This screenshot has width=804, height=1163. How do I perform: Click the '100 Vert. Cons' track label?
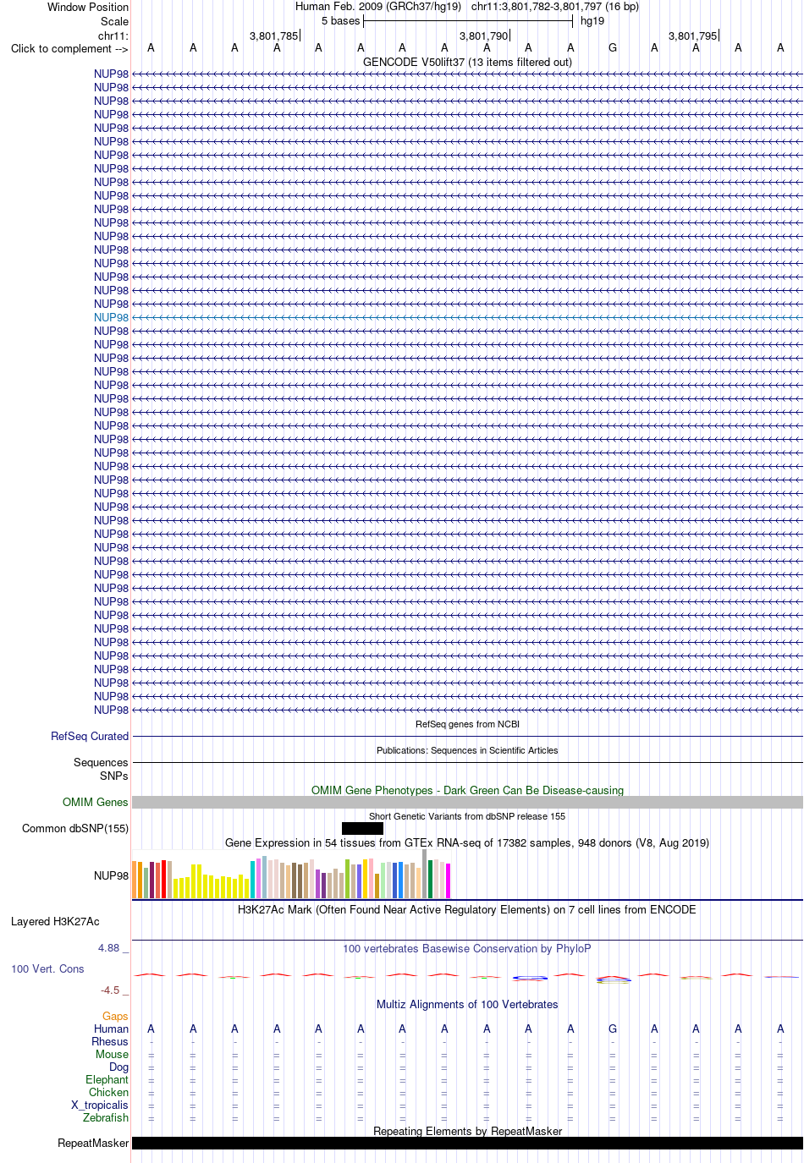47,968
